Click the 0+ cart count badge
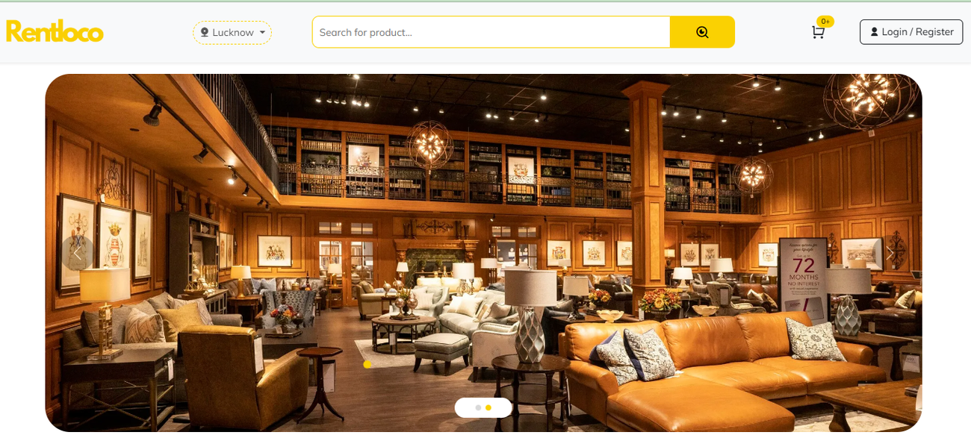This screenshot has height=435, width=971. (825, 22)
